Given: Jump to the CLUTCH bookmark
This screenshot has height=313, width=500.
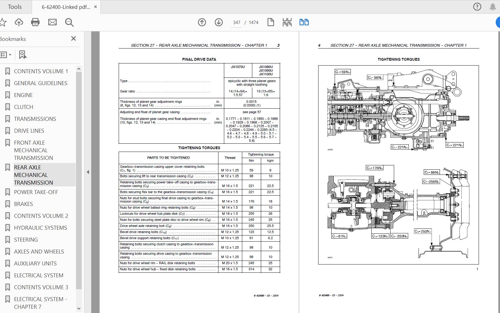Looking at the screenshot, I should [23, 107].
